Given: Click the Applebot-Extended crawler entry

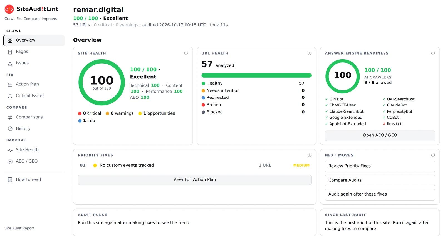Looking at the screenshot, I should point(345,124).
